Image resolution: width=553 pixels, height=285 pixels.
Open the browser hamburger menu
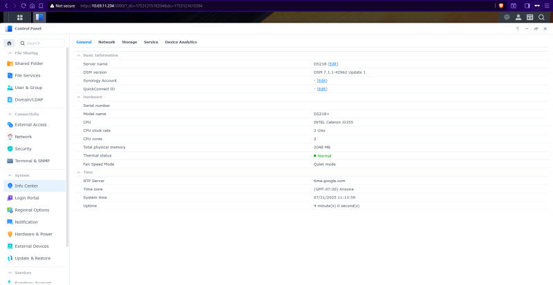coord(547,6)
